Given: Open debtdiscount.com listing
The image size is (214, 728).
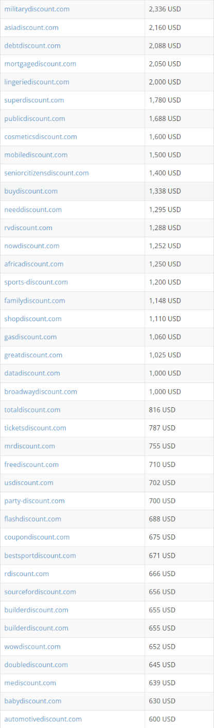Looking at the screenshot, I should tap(32, 46).
